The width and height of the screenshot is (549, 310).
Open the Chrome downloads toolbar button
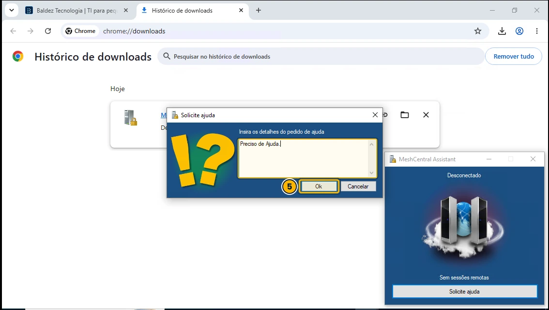click(x=502, y=31)
